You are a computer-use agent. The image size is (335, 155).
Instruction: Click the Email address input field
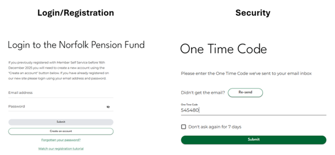pyautogui.click(x=60, y=93)
